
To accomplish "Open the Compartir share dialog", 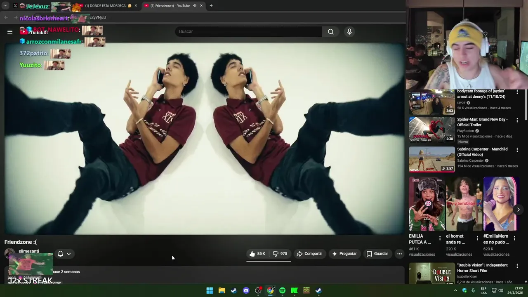I will click(x=309, y=254).
